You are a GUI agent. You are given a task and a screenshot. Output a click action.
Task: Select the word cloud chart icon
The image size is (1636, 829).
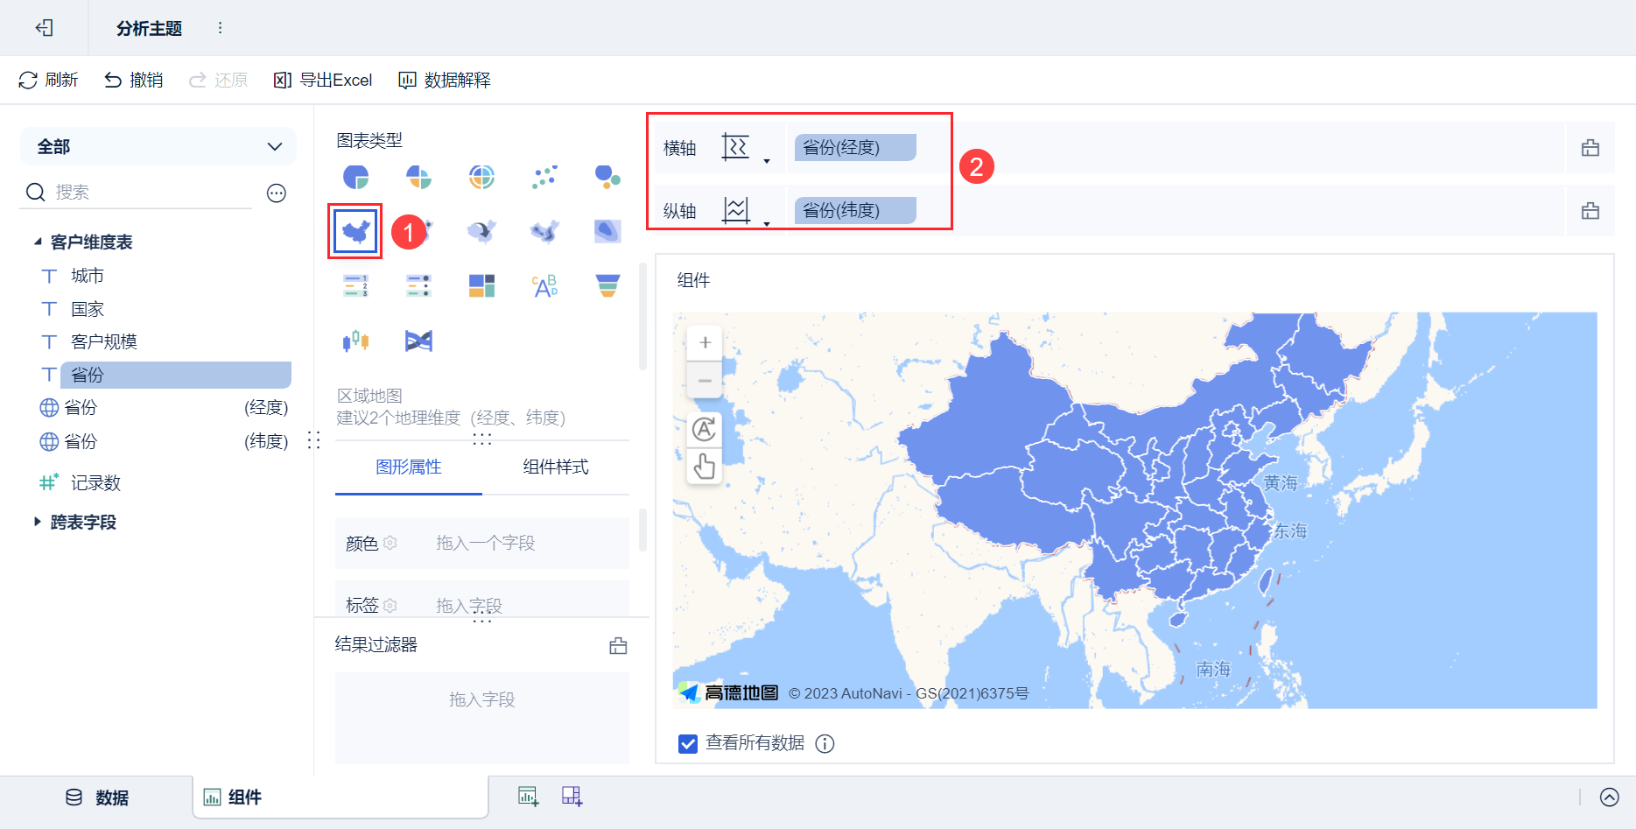[544, 285]
